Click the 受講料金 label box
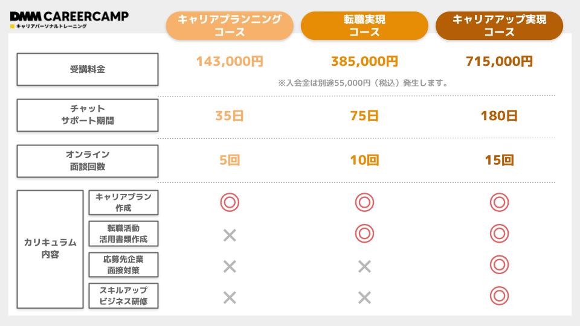 88,69
